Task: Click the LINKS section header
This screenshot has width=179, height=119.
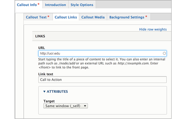Action: click(40, 36)
